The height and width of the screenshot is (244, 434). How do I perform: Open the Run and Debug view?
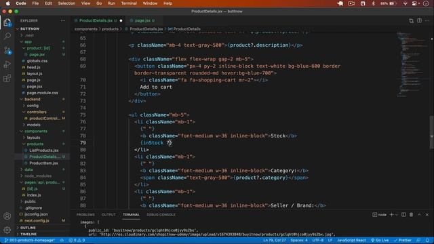[7, 64]
